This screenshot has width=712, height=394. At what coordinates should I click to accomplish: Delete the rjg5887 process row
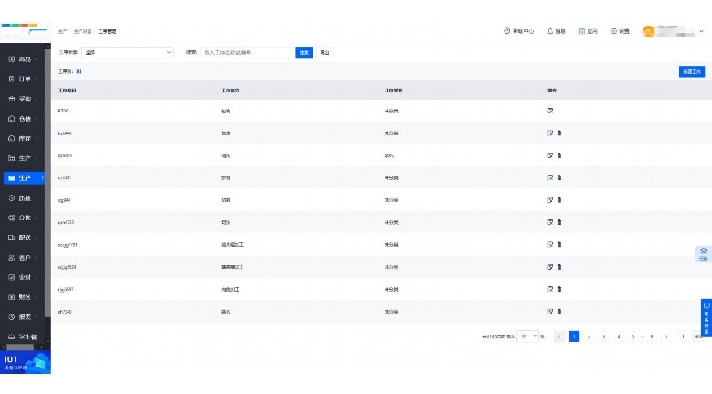pyautogui.click(x=559, y=289)
